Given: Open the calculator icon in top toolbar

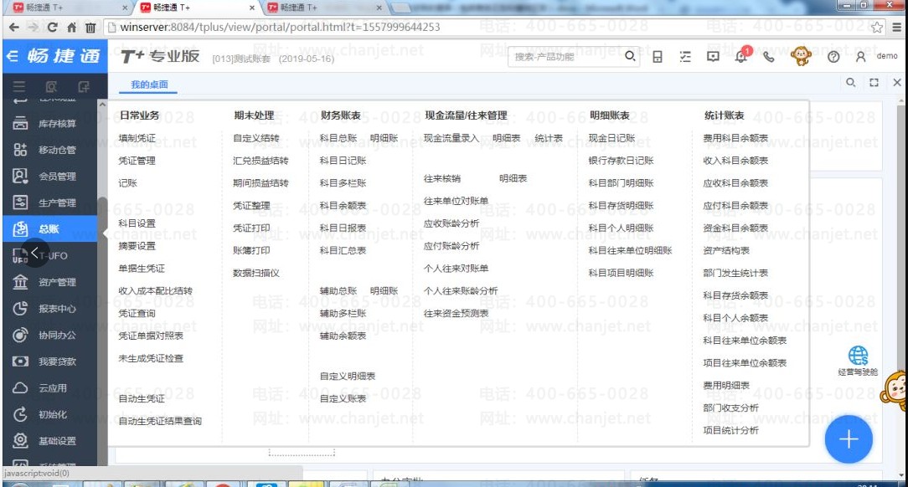Looking at the screenshot, I should point(658,57).
